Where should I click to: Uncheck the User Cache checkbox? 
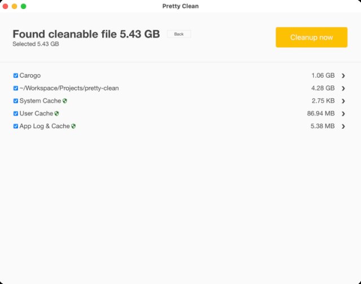pyautogui.click(x=16, y=114)
